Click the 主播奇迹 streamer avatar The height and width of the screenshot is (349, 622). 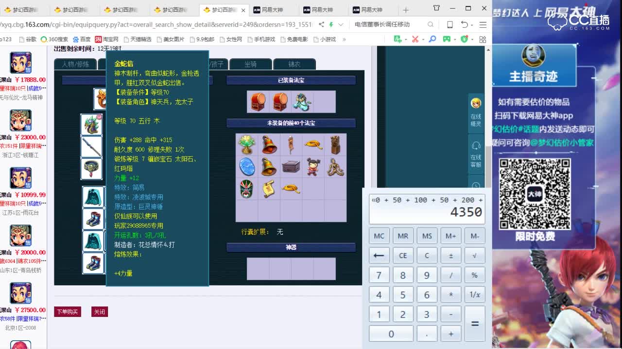point(534,56)
